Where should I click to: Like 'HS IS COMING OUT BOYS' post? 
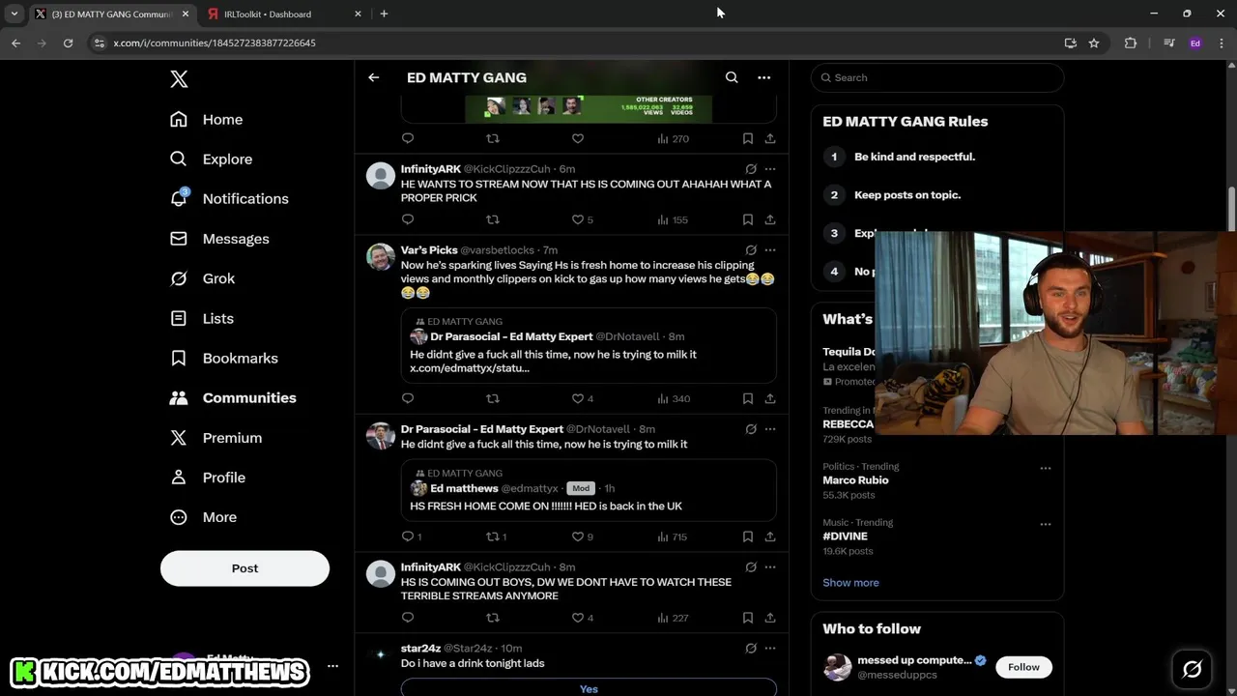pos(578,618)
